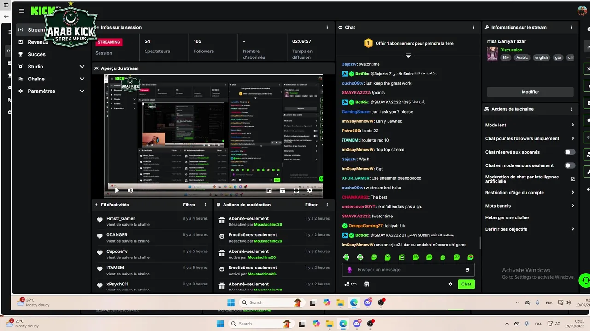This screenshot has height=331, width=590.
Task: Open three-dot menu of Actions de modération
Action: 327,205
